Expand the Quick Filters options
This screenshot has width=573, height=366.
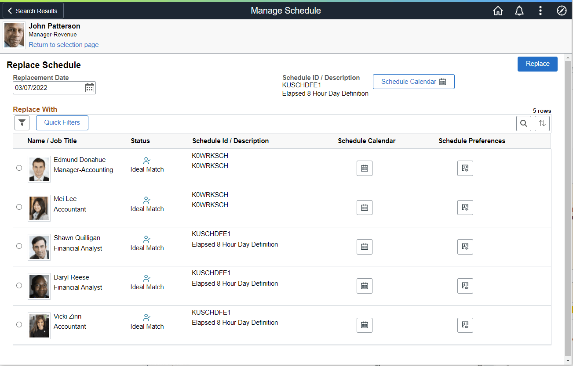pos(62,122)
